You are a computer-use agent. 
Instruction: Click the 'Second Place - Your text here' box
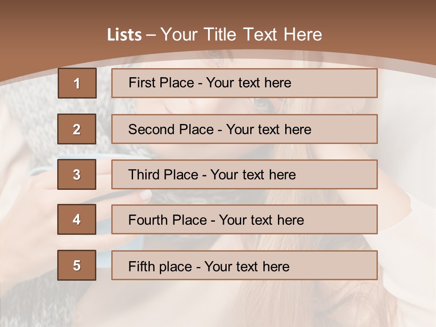[x=244, y=129]
